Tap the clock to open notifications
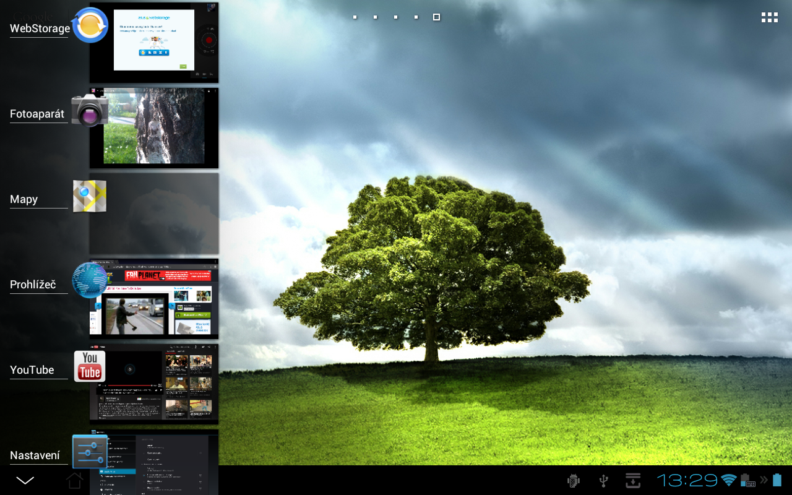Viewport: 792px width, 495px height. tap(687, 480)
